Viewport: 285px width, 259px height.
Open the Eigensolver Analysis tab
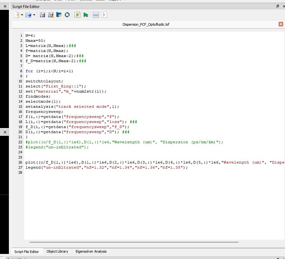[91, 251]
